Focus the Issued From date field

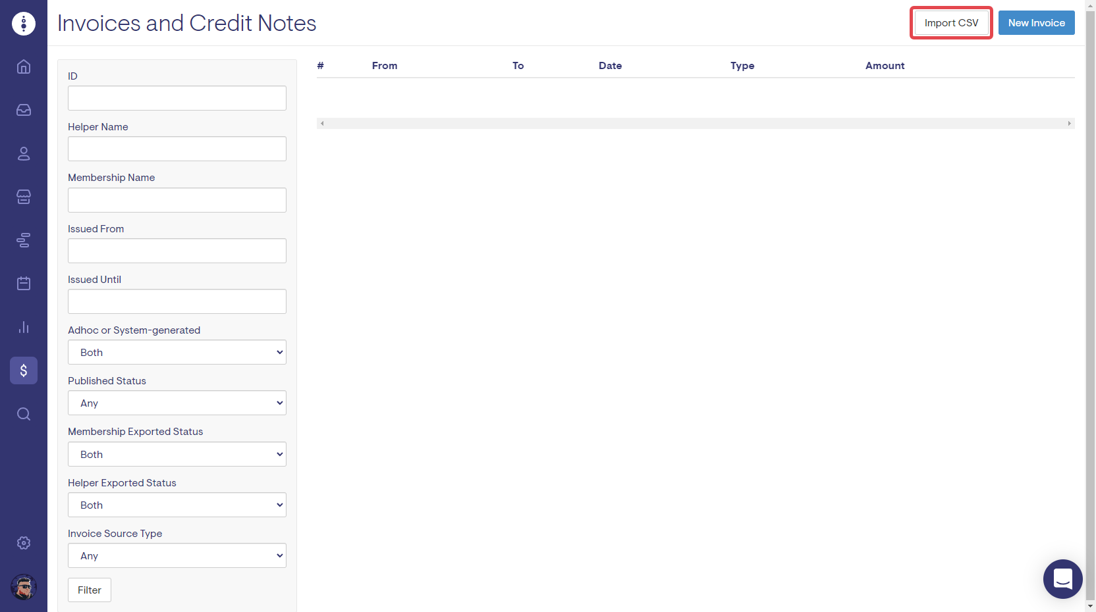coord(177,251)
